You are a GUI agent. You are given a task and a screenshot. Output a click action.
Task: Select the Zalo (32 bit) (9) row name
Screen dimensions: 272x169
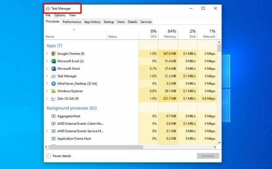point(68,98)
